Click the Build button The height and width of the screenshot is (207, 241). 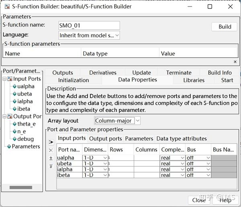[225, 26]
